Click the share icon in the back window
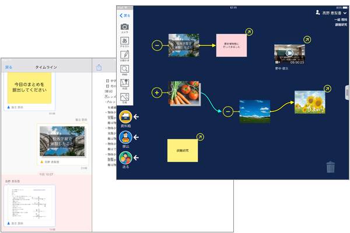This screenshot has width=350, height=233. pyautogui.click(x=99, y=67)
